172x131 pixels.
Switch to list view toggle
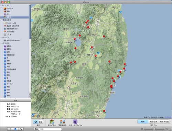coord(41,122)
